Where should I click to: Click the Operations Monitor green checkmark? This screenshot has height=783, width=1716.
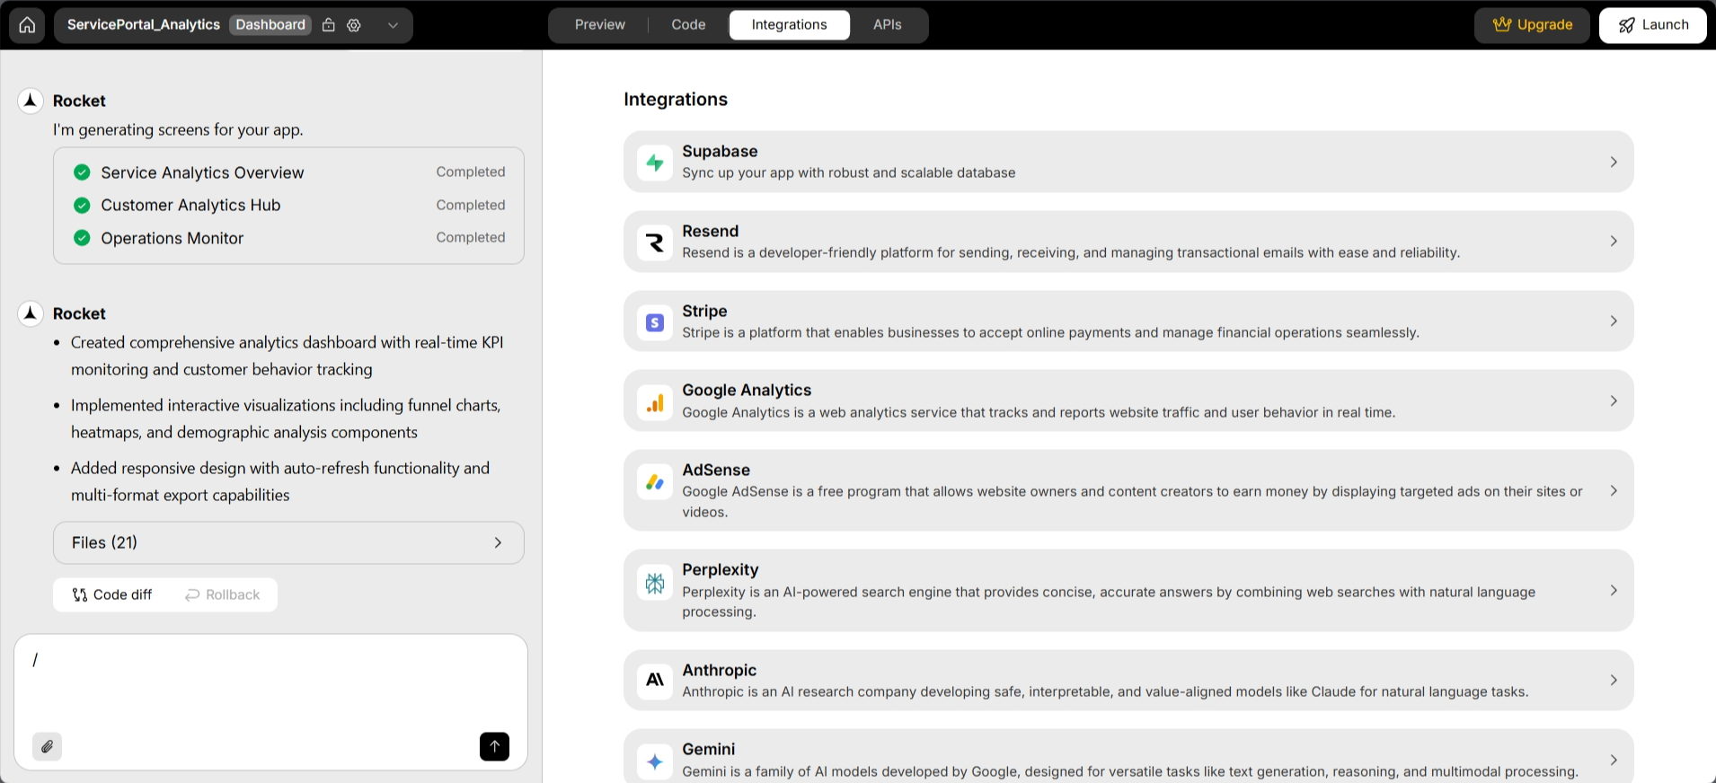point(82,238)
